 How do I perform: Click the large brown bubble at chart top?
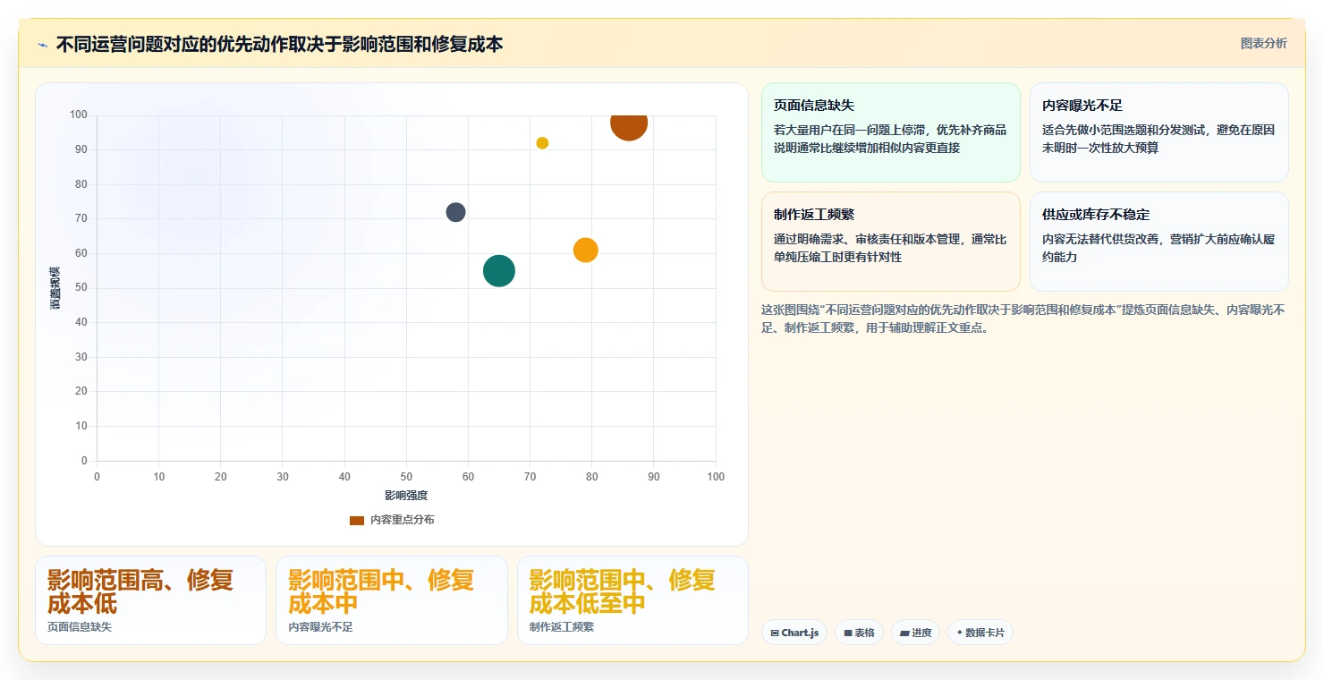click(x=629, y=123)
